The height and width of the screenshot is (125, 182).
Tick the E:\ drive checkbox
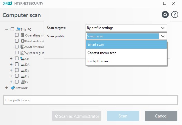click(x=17, y=70)
